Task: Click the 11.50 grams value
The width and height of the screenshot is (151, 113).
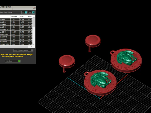Action: click(x=14, y=32)
